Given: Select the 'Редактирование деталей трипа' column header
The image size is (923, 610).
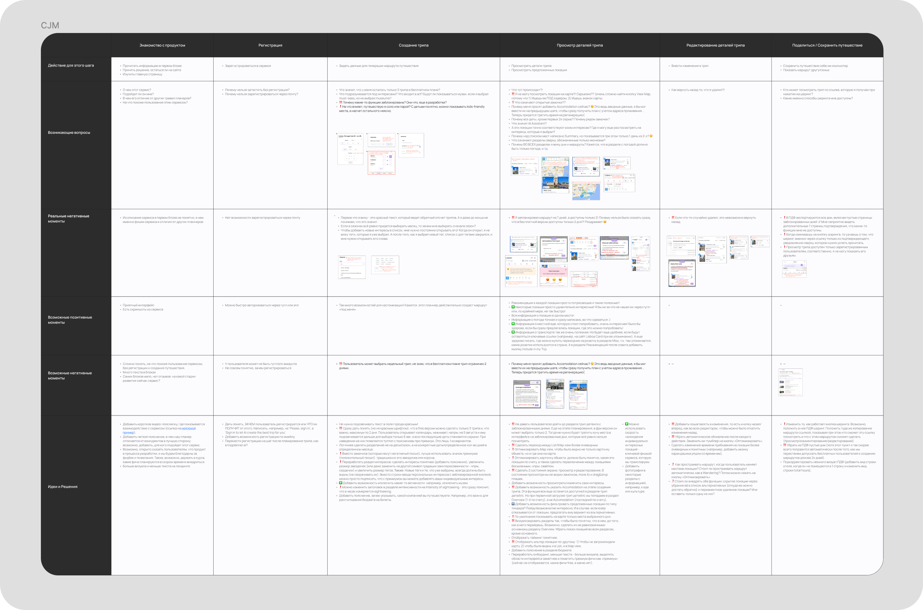Looking at the screenshot, I should (x=715, y=46).
